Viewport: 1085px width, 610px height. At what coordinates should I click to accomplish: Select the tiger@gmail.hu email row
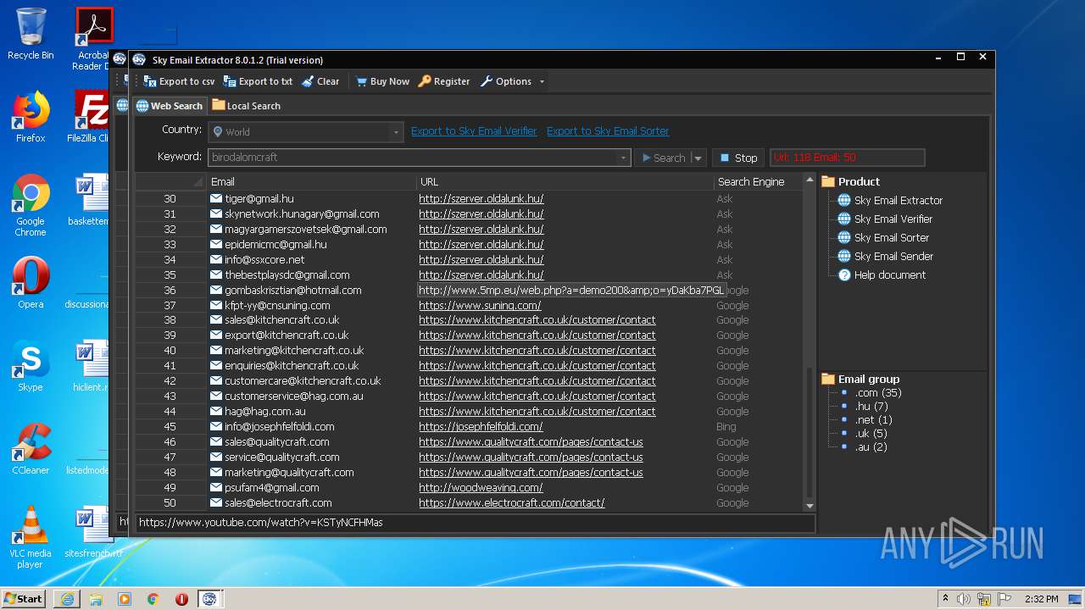tap(259, 199)
